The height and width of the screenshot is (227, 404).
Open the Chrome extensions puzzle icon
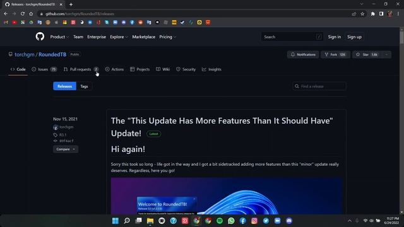click(x=373, y=14)
